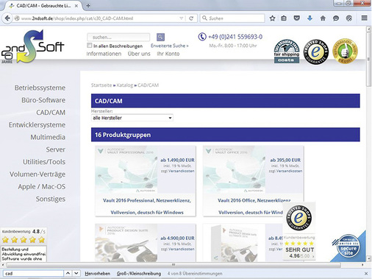Open the 'Multimedia' category in the sidebar

pos(48,137)
